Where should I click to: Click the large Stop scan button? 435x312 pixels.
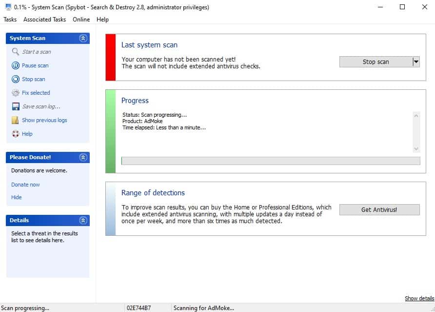pyautogui.click(x=376, y=62)
